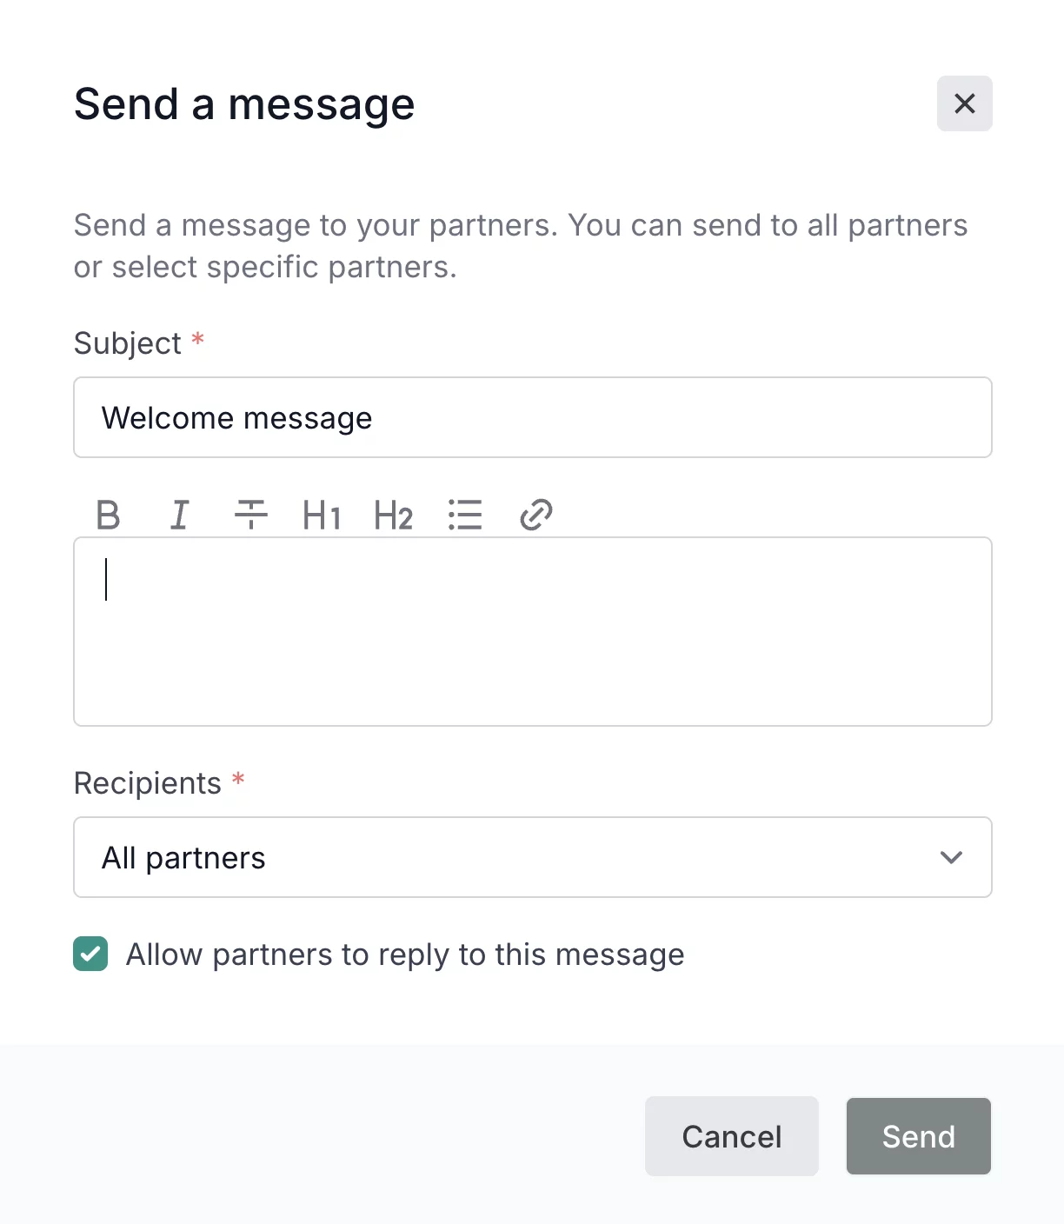Toggle bold formatting in the message editor
Image resolution: width=1064 pixels, height=1224 pixels.
[108, 515]
